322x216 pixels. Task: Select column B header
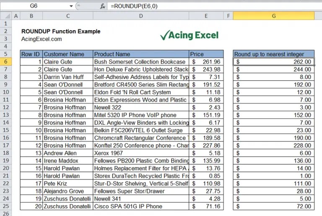pos(31,16)
